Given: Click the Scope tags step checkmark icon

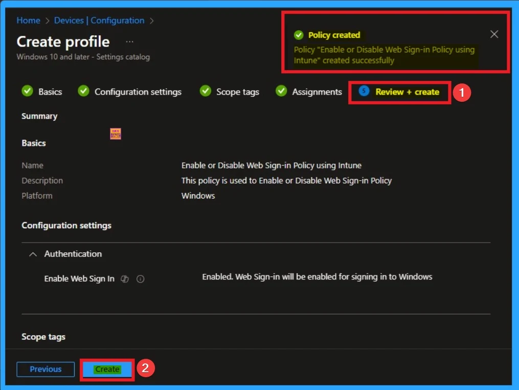Looking at the screenshot, I should pos(205,91).
